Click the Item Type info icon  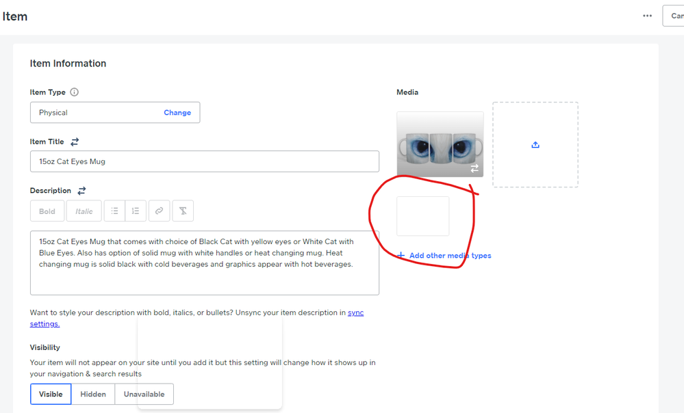click(x=75, y=92)
